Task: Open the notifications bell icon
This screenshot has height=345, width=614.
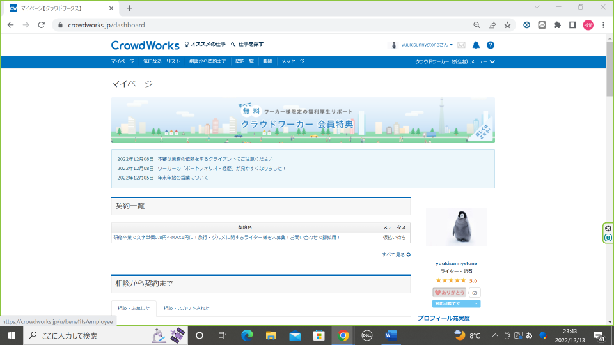Action: coord(476,45)
